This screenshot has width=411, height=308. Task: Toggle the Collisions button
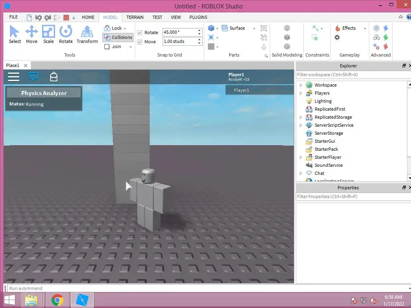point(118,37)
